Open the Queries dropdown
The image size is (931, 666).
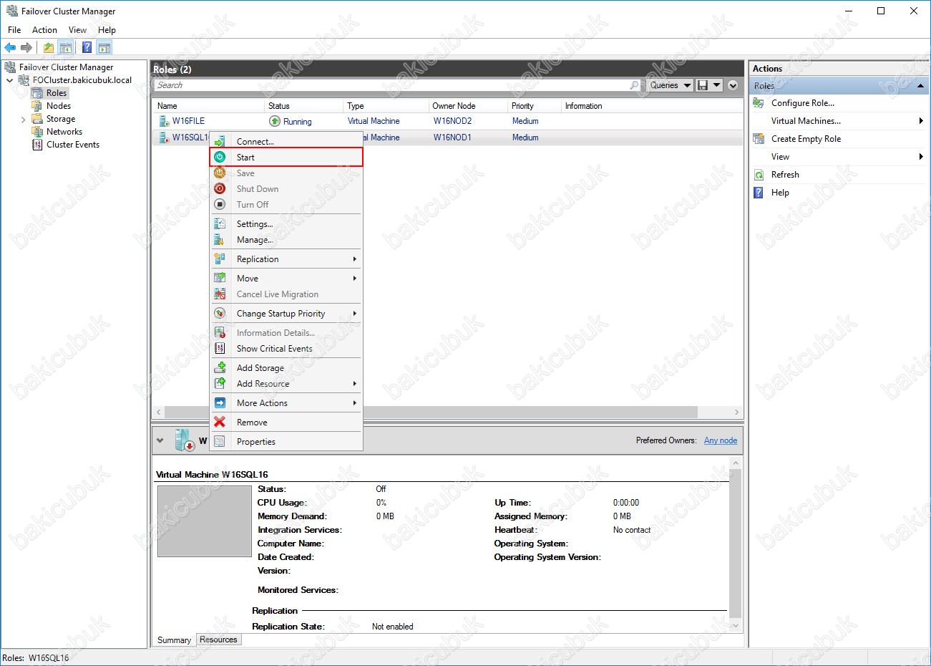[x=670, y=85]
